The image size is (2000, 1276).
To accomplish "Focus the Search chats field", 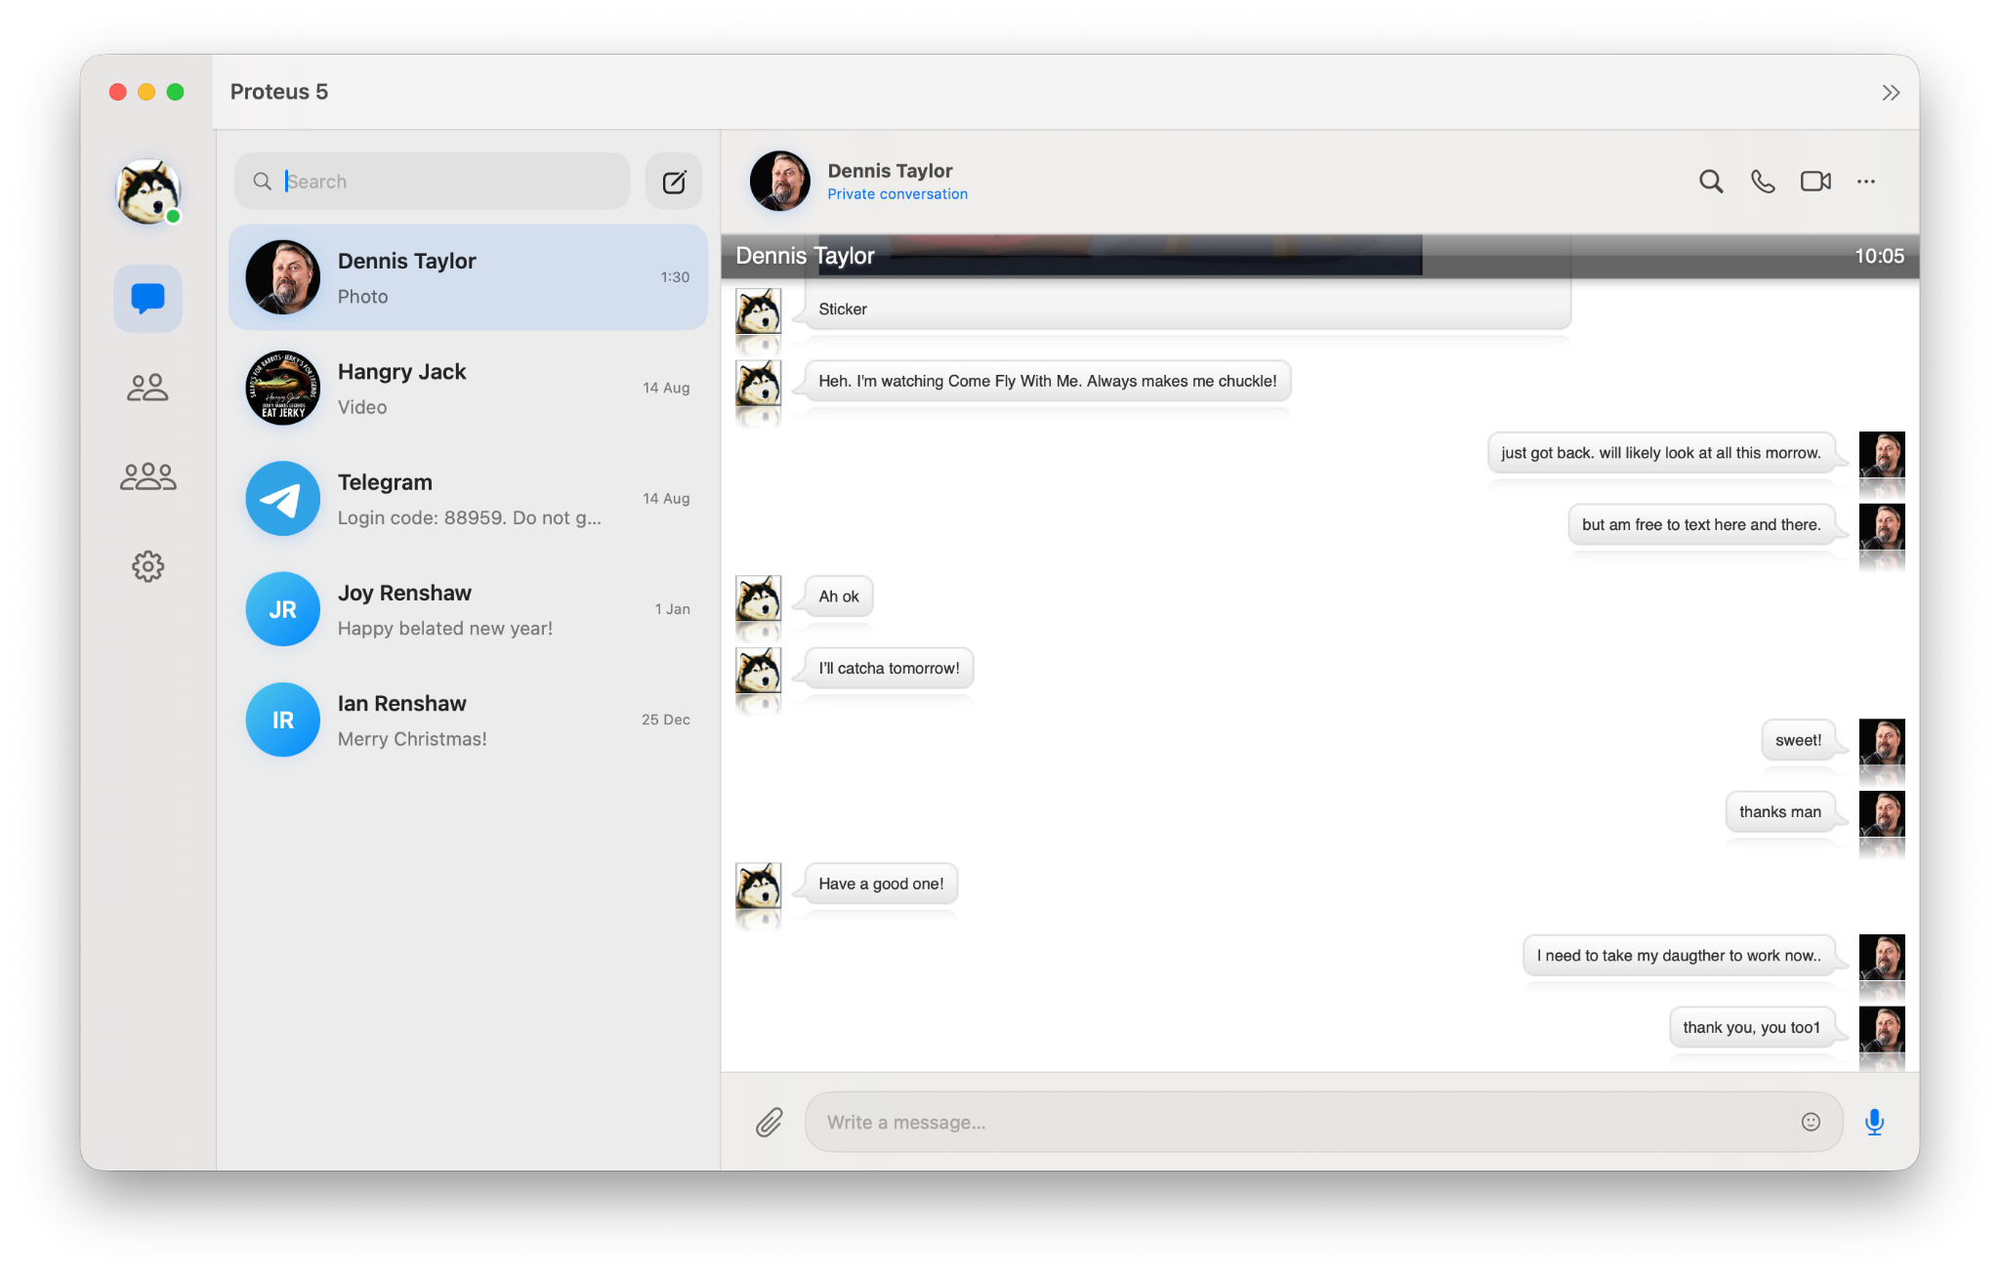I will pos(433,182).
